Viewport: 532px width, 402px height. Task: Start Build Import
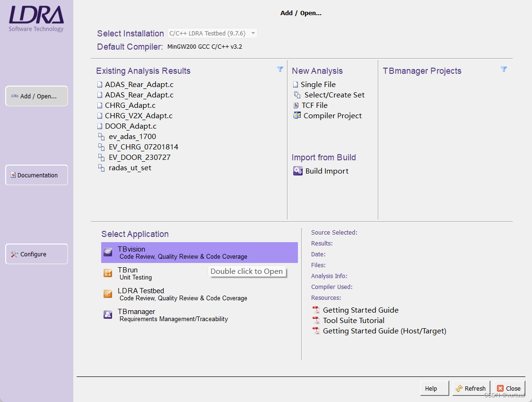click(327, 171)
